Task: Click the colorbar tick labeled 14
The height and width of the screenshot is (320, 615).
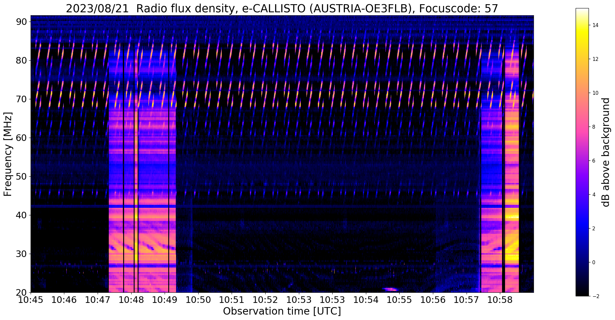Action: (x=595, y=25)
